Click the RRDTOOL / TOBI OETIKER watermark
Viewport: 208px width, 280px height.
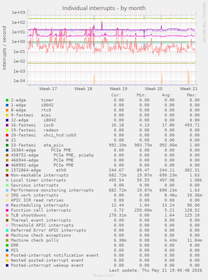point(204,22)
